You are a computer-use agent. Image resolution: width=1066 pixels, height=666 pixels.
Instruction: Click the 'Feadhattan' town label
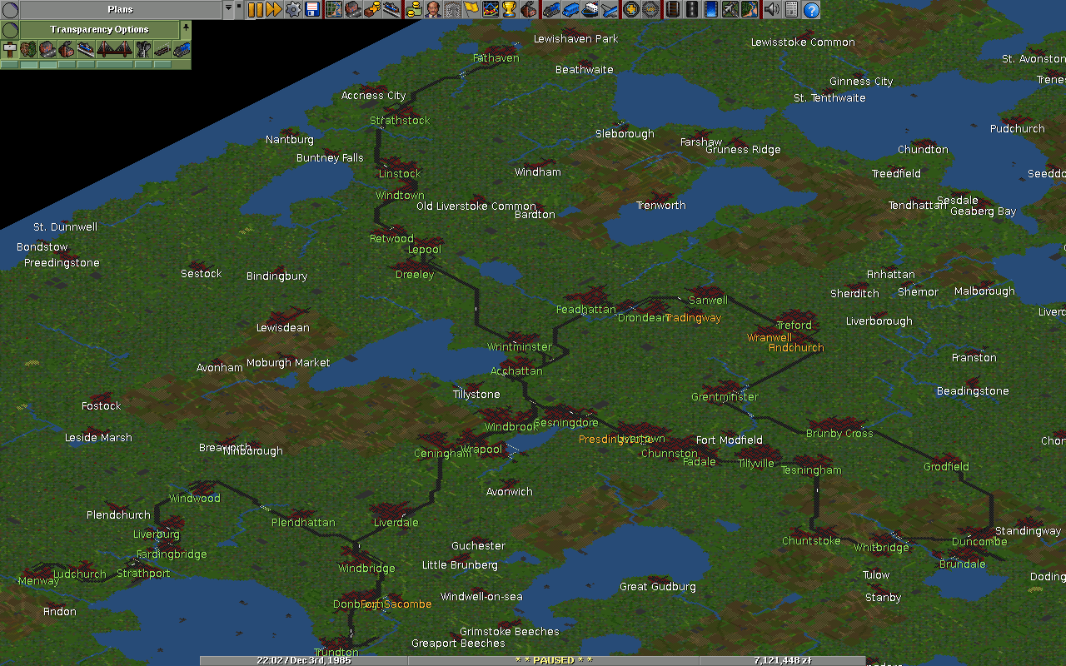(586, 310)
